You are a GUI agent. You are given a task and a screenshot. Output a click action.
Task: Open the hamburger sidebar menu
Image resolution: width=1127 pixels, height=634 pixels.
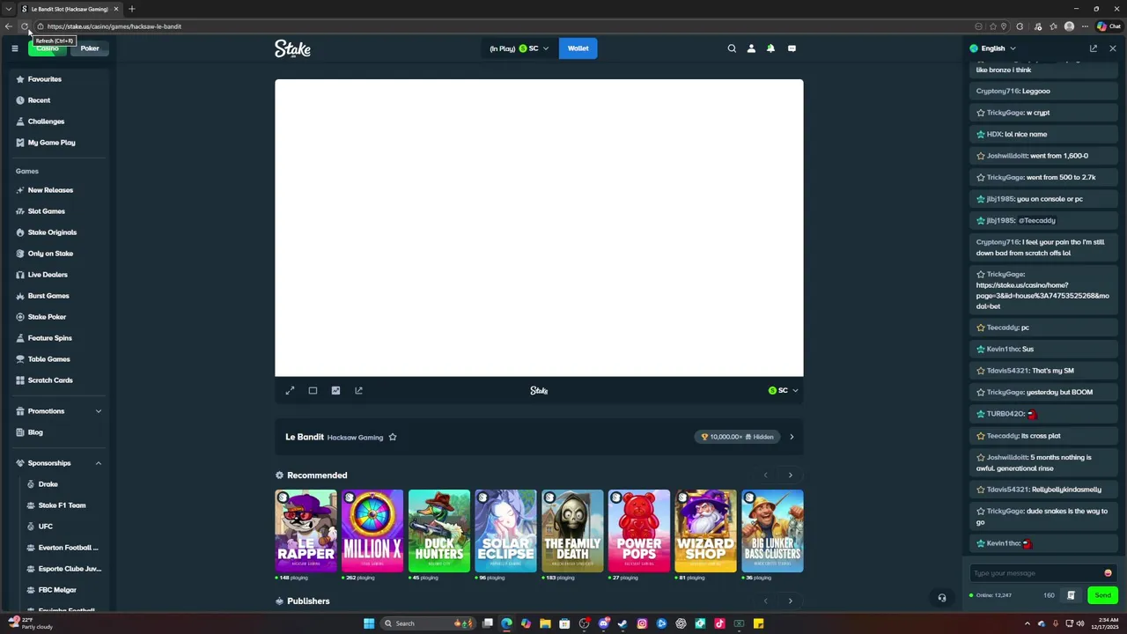[14, 48]
